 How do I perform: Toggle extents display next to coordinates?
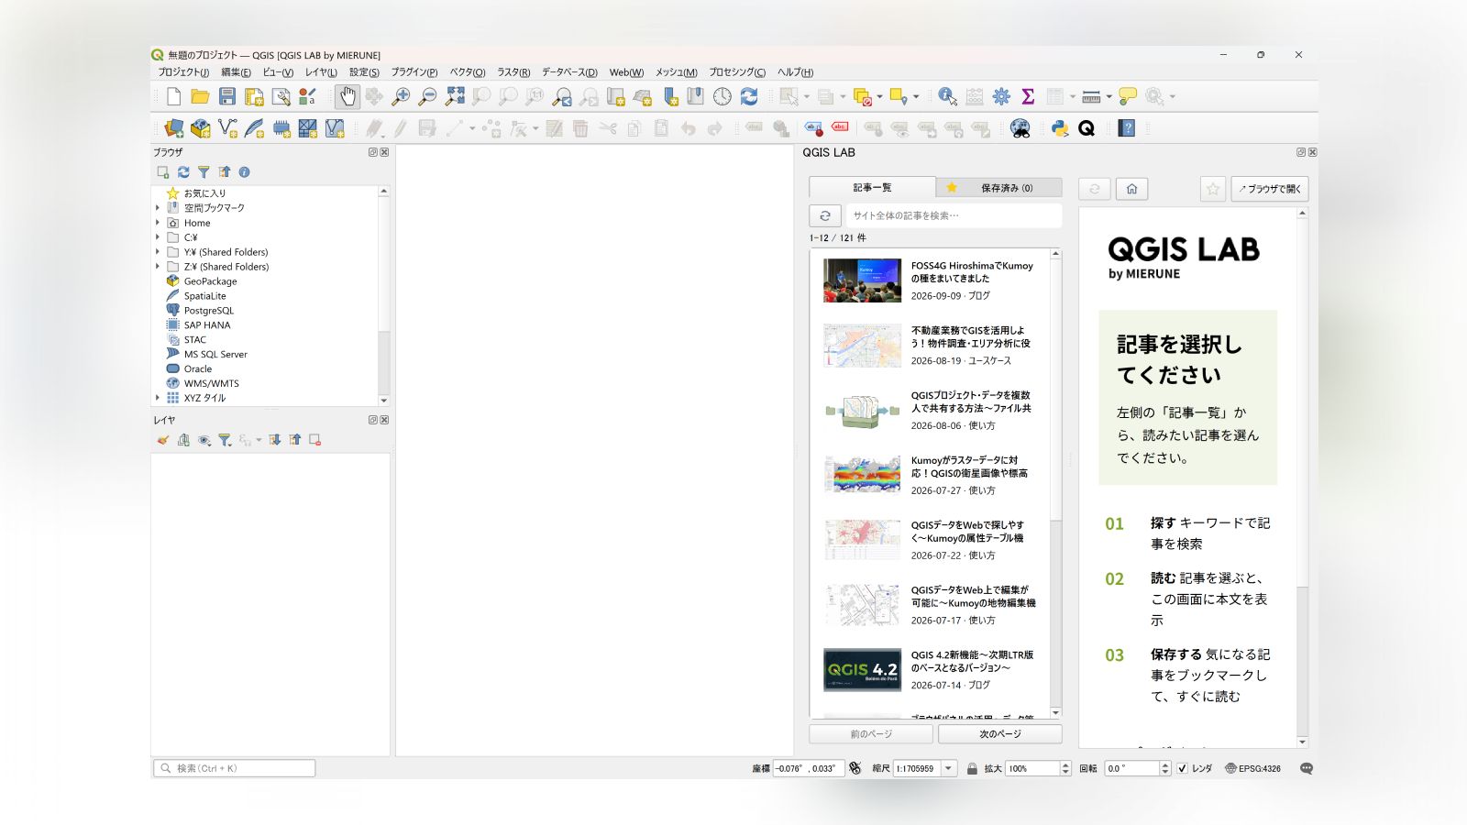pos(855,768)
